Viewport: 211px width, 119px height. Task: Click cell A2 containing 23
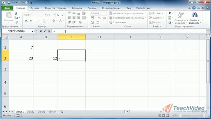[x=21, y=56]
